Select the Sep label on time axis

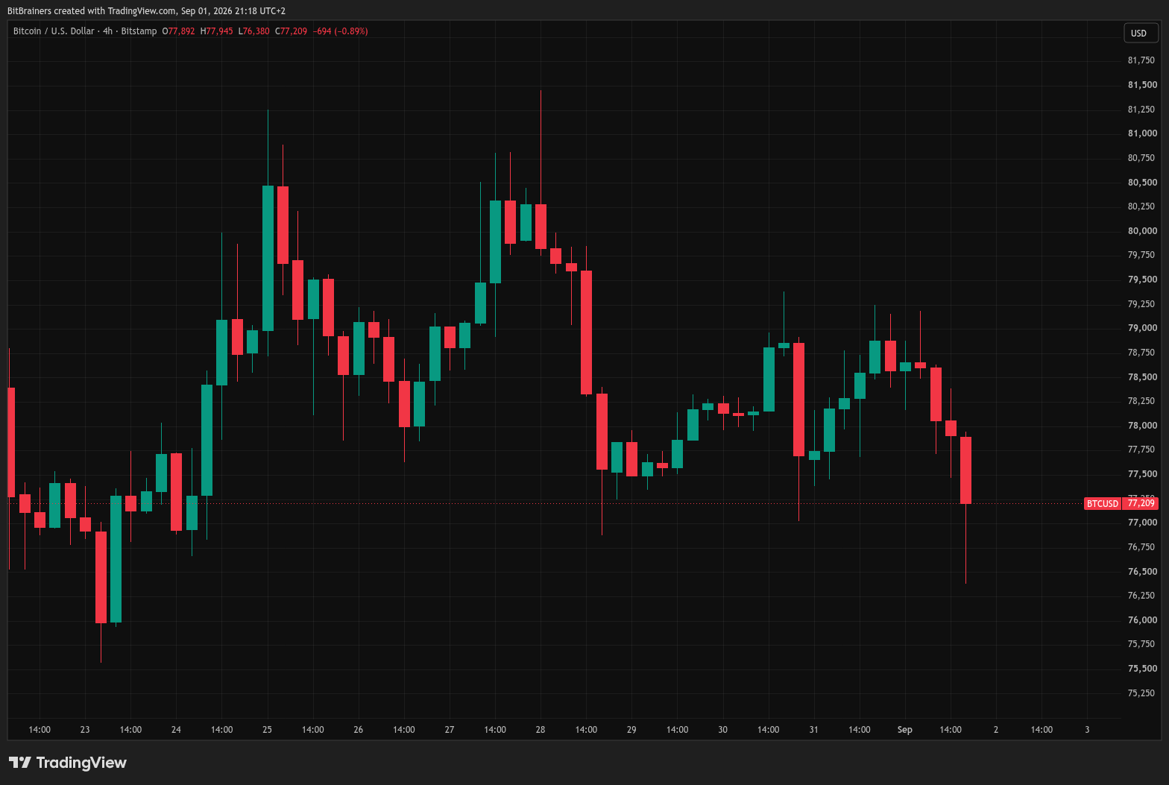click(904, 730)
